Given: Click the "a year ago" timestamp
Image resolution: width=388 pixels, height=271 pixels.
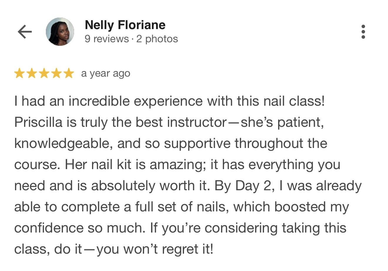Looking at the screenshot, I should [106, 73].
